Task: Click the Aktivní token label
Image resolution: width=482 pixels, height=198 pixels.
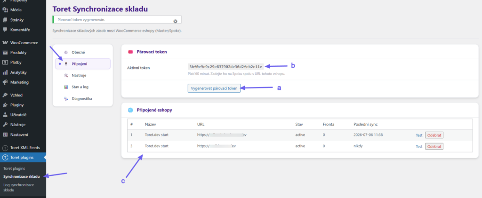Action: pos(138,68)
